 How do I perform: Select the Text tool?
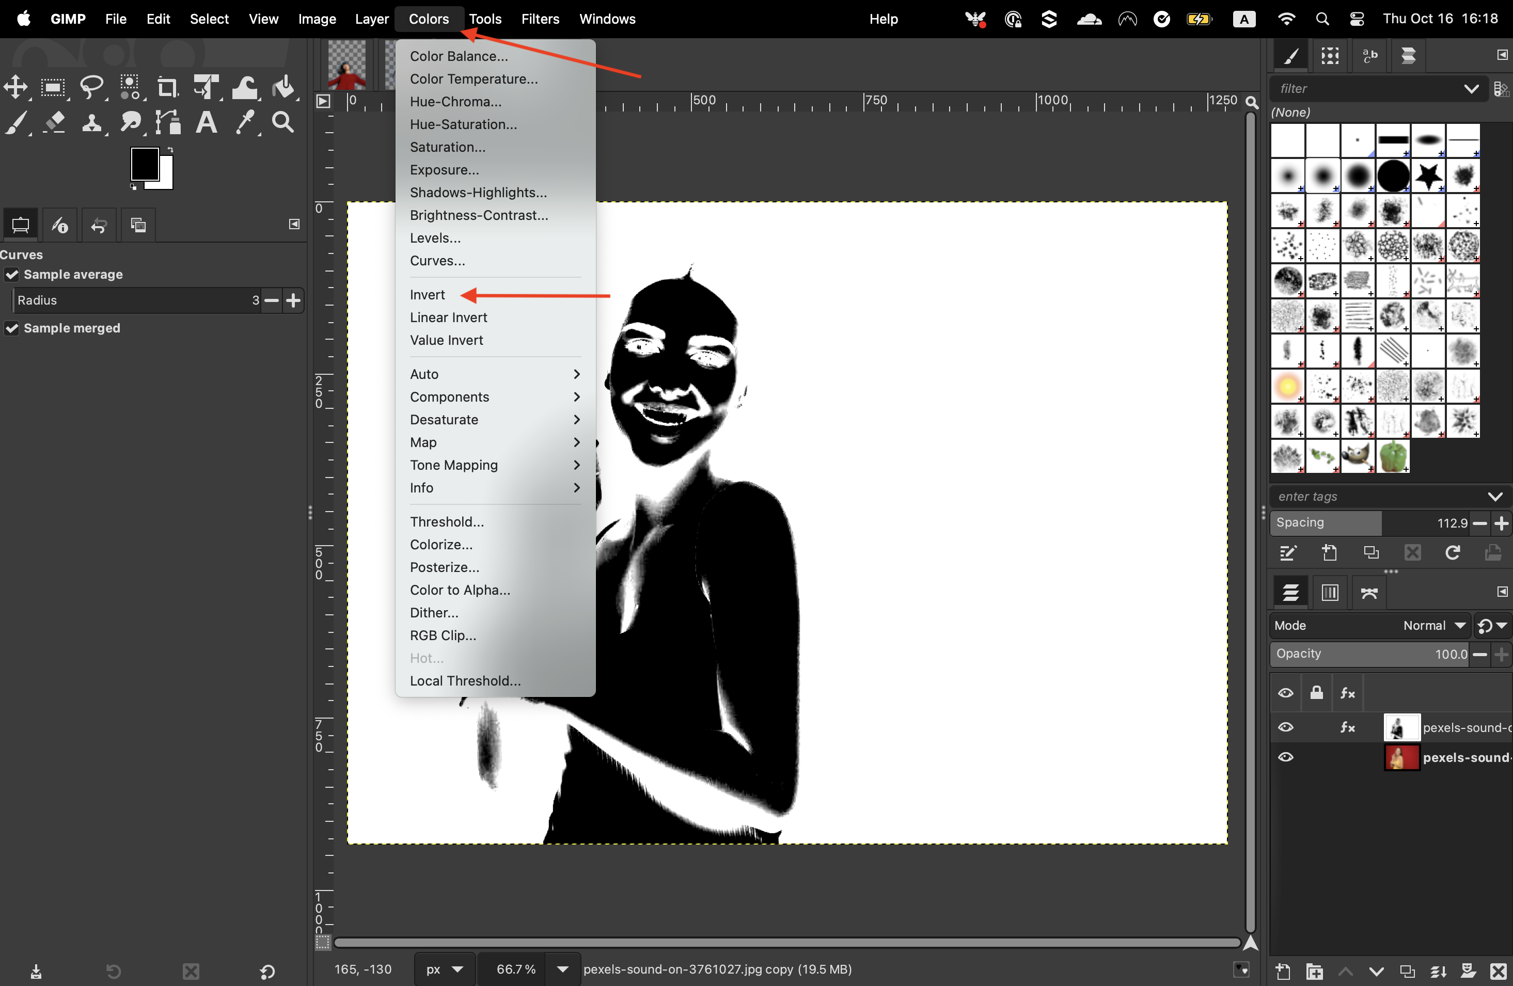coord(206,122)
